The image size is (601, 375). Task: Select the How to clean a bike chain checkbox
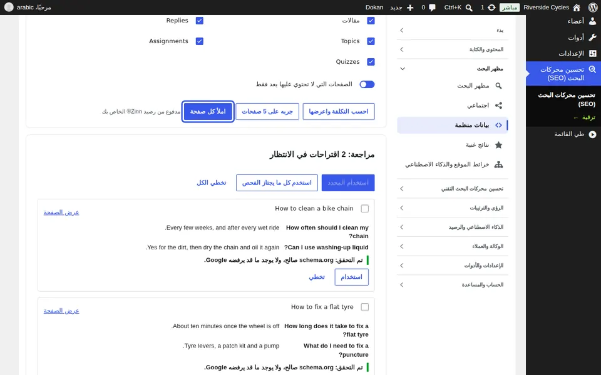(364, 209)
